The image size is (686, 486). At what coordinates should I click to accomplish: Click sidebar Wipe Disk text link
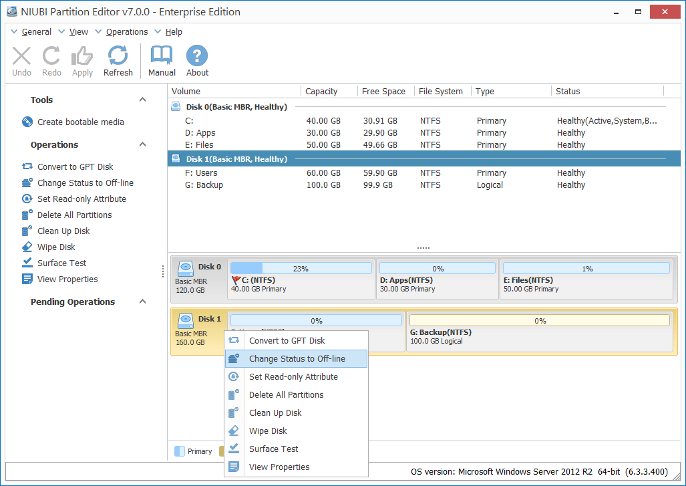pos(56,247)
